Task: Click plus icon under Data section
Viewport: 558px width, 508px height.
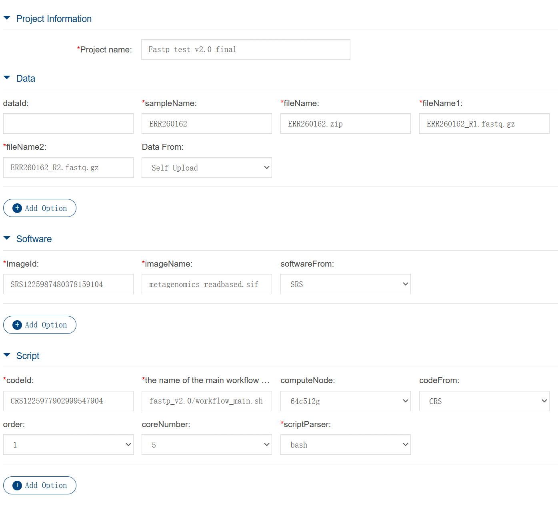Action: coord(17,208)
